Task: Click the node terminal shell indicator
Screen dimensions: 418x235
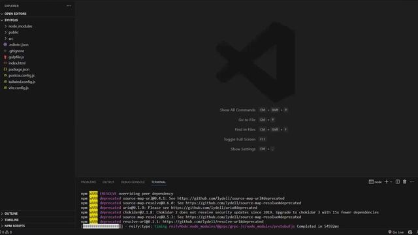Action: tap(376, 182)
